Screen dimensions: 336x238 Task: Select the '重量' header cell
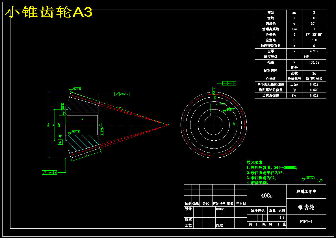point(272,211)
